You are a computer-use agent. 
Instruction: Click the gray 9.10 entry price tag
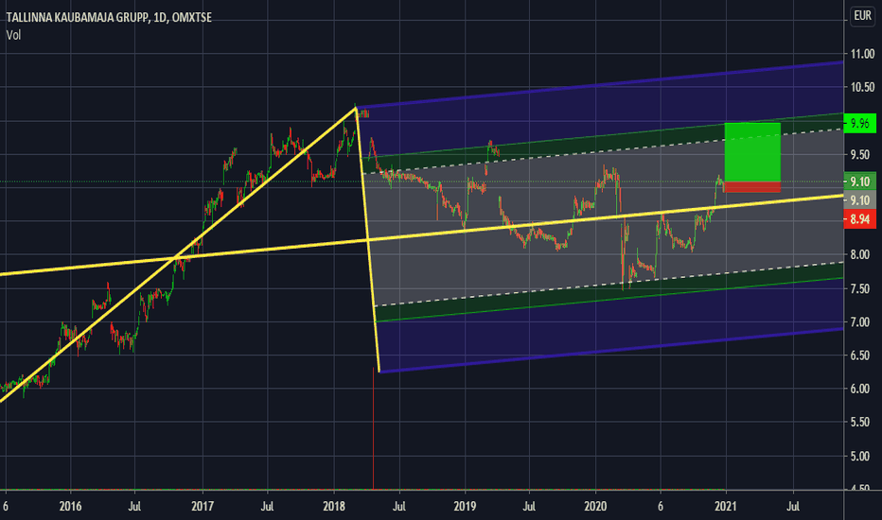860,200
